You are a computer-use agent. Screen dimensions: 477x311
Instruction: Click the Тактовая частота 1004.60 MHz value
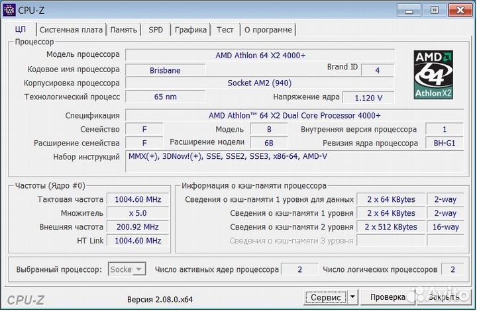point(138,199)
